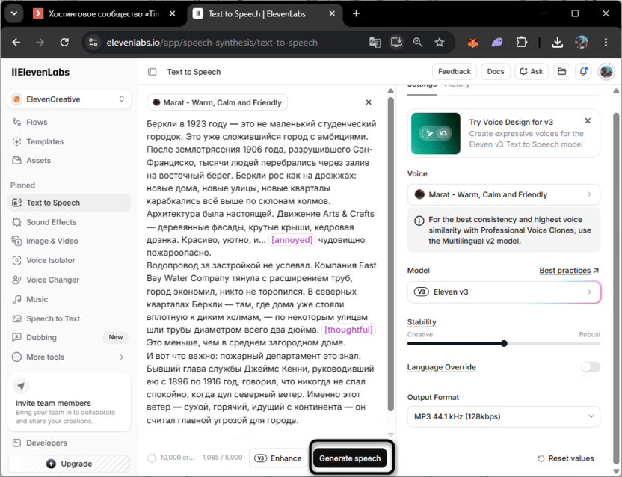Click the [thoughtful] tag in text
The width and height of the screenshot is (622, 477).
[348, 330]
